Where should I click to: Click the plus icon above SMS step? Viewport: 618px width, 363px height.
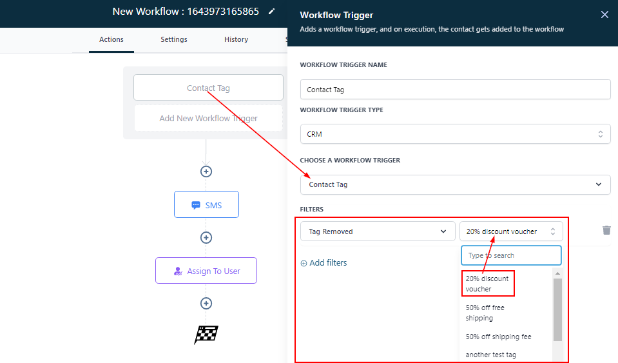point(206,172)
